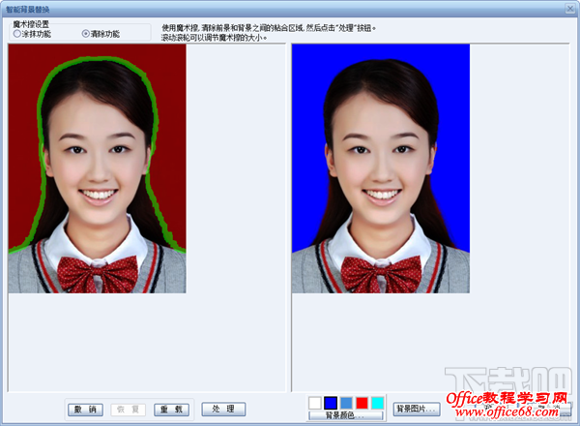Viewport: 580px width, 426px height.
Task: Click the blue-background preview photo
Action: (x=381, y=168)
